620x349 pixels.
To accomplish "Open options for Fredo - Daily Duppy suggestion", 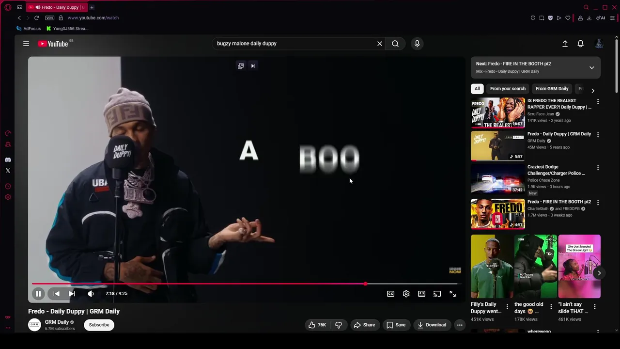I will (x=598, y=135).
